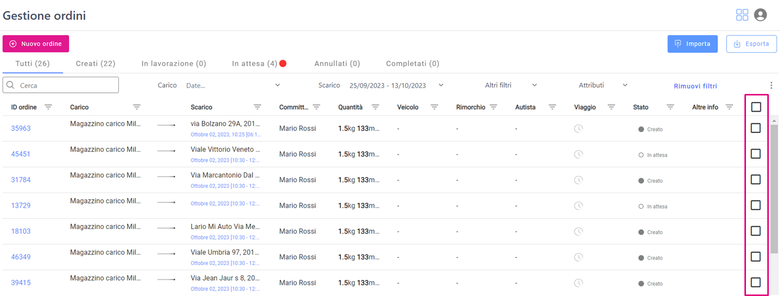Focus the Cerca search field

tap(60, 85)
